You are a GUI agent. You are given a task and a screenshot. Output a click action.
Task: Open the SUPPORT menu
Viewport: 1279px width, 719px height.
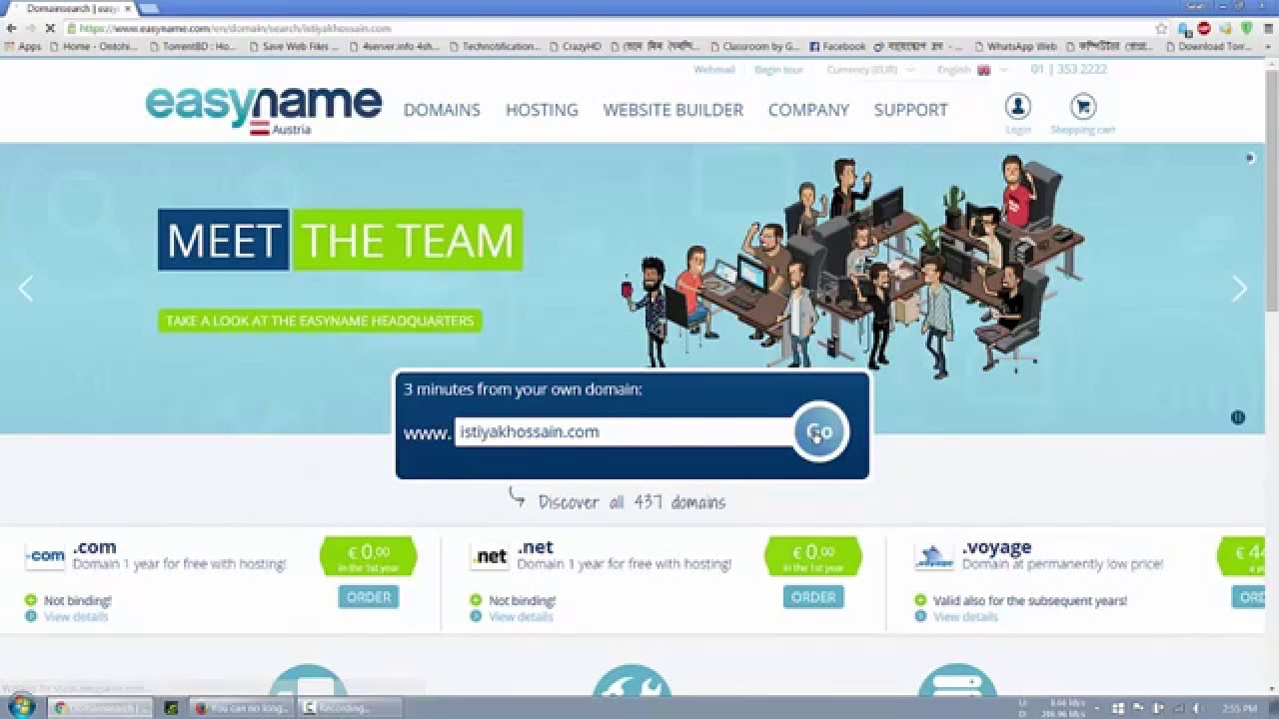(910, 110)
